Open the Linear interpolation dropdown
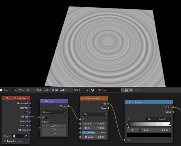181x146 pixels. 165,119
